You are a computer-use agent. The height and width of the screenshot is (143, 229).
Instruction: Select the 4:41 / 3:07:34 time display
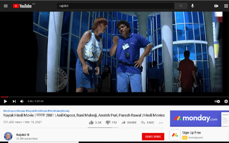[35, 101]
